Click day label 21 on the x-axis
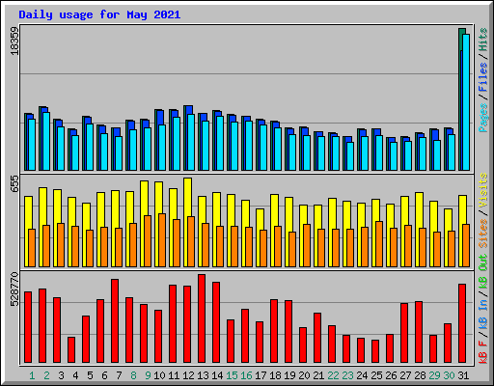 click(318, 375)
